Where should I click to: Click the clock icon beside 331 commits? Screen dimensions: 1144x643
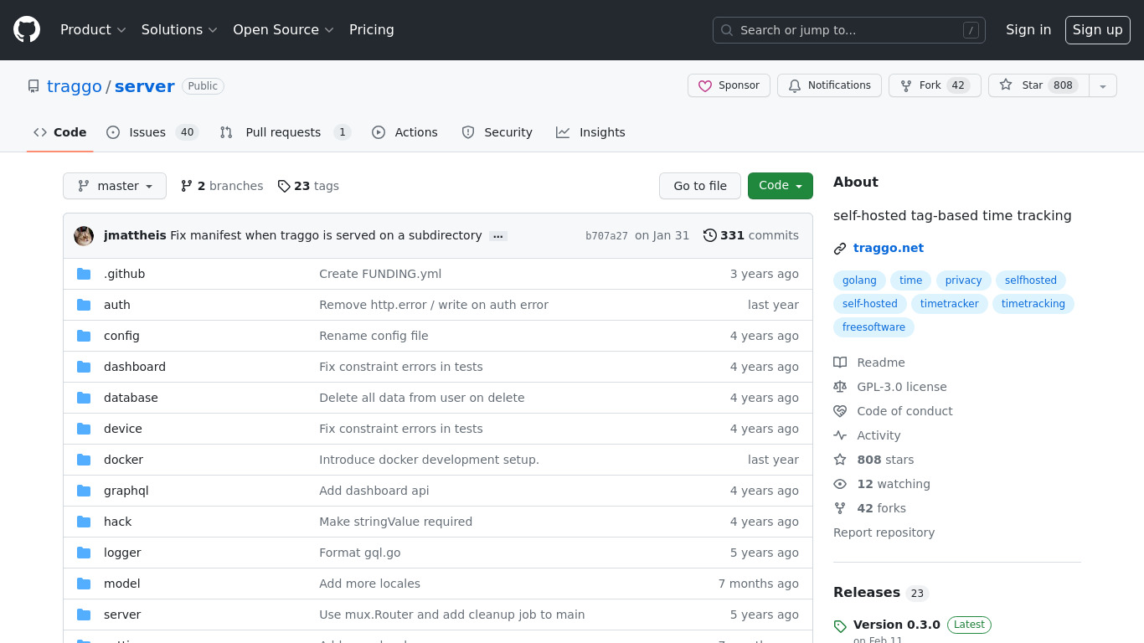coord(710,235)
